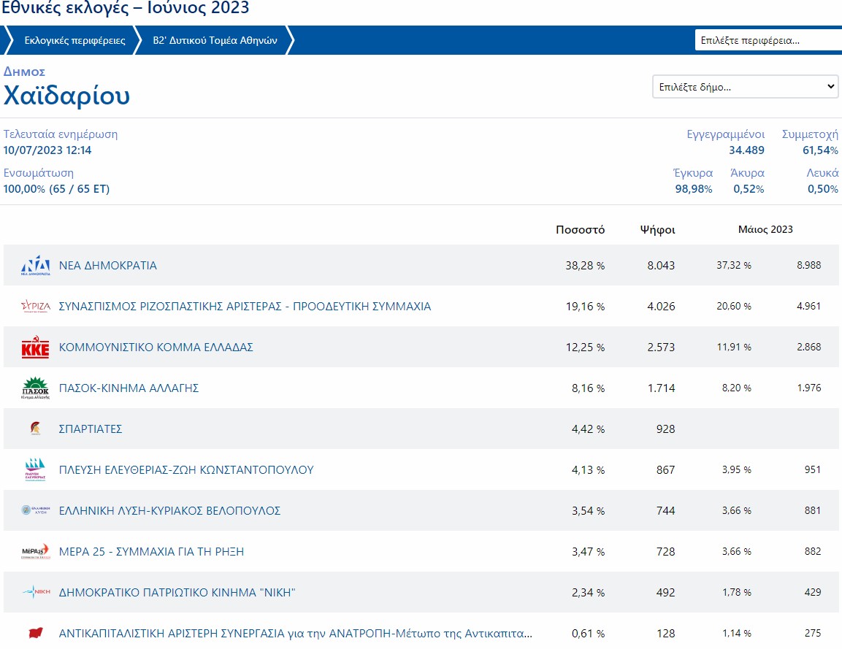
Task: Click Σπαρτιάτες vote count 928
Action: point(665,429)
